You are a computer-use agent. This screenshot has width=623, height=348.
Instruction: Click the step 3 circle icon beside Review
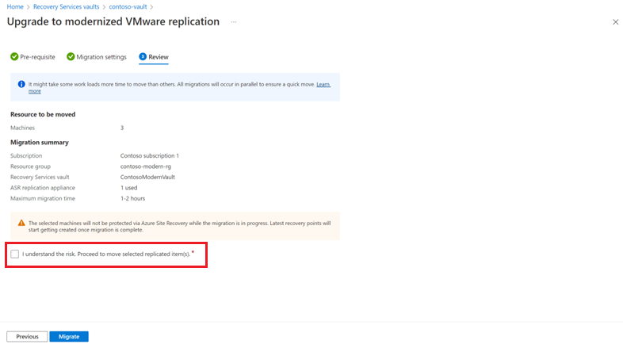tap(143, 57)
